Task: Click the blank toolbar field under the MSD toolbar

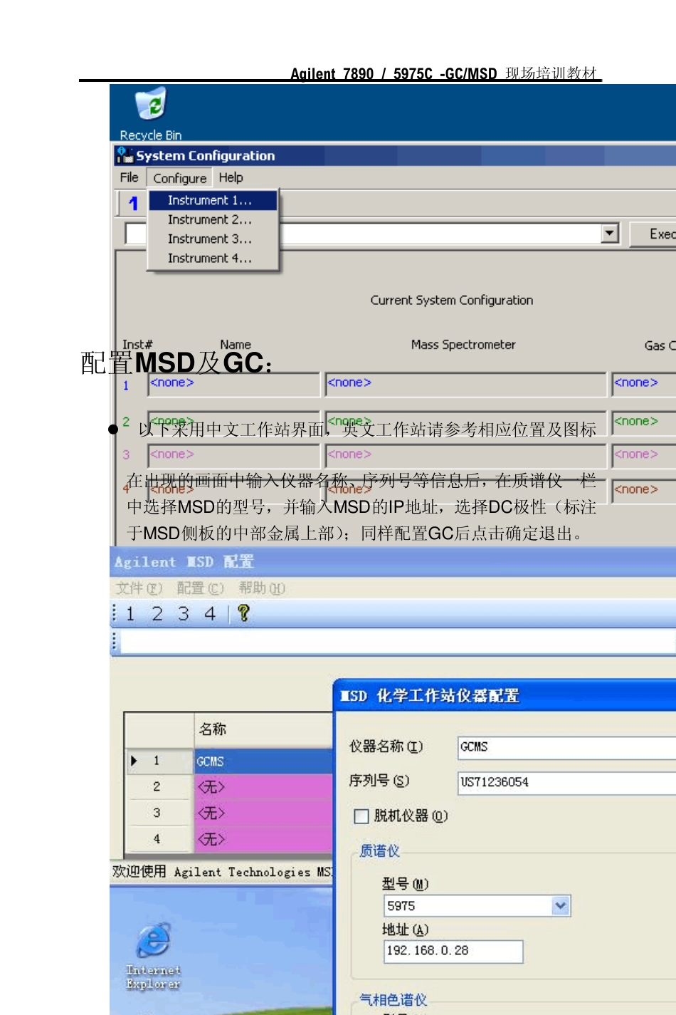Action: click(397, 642)
